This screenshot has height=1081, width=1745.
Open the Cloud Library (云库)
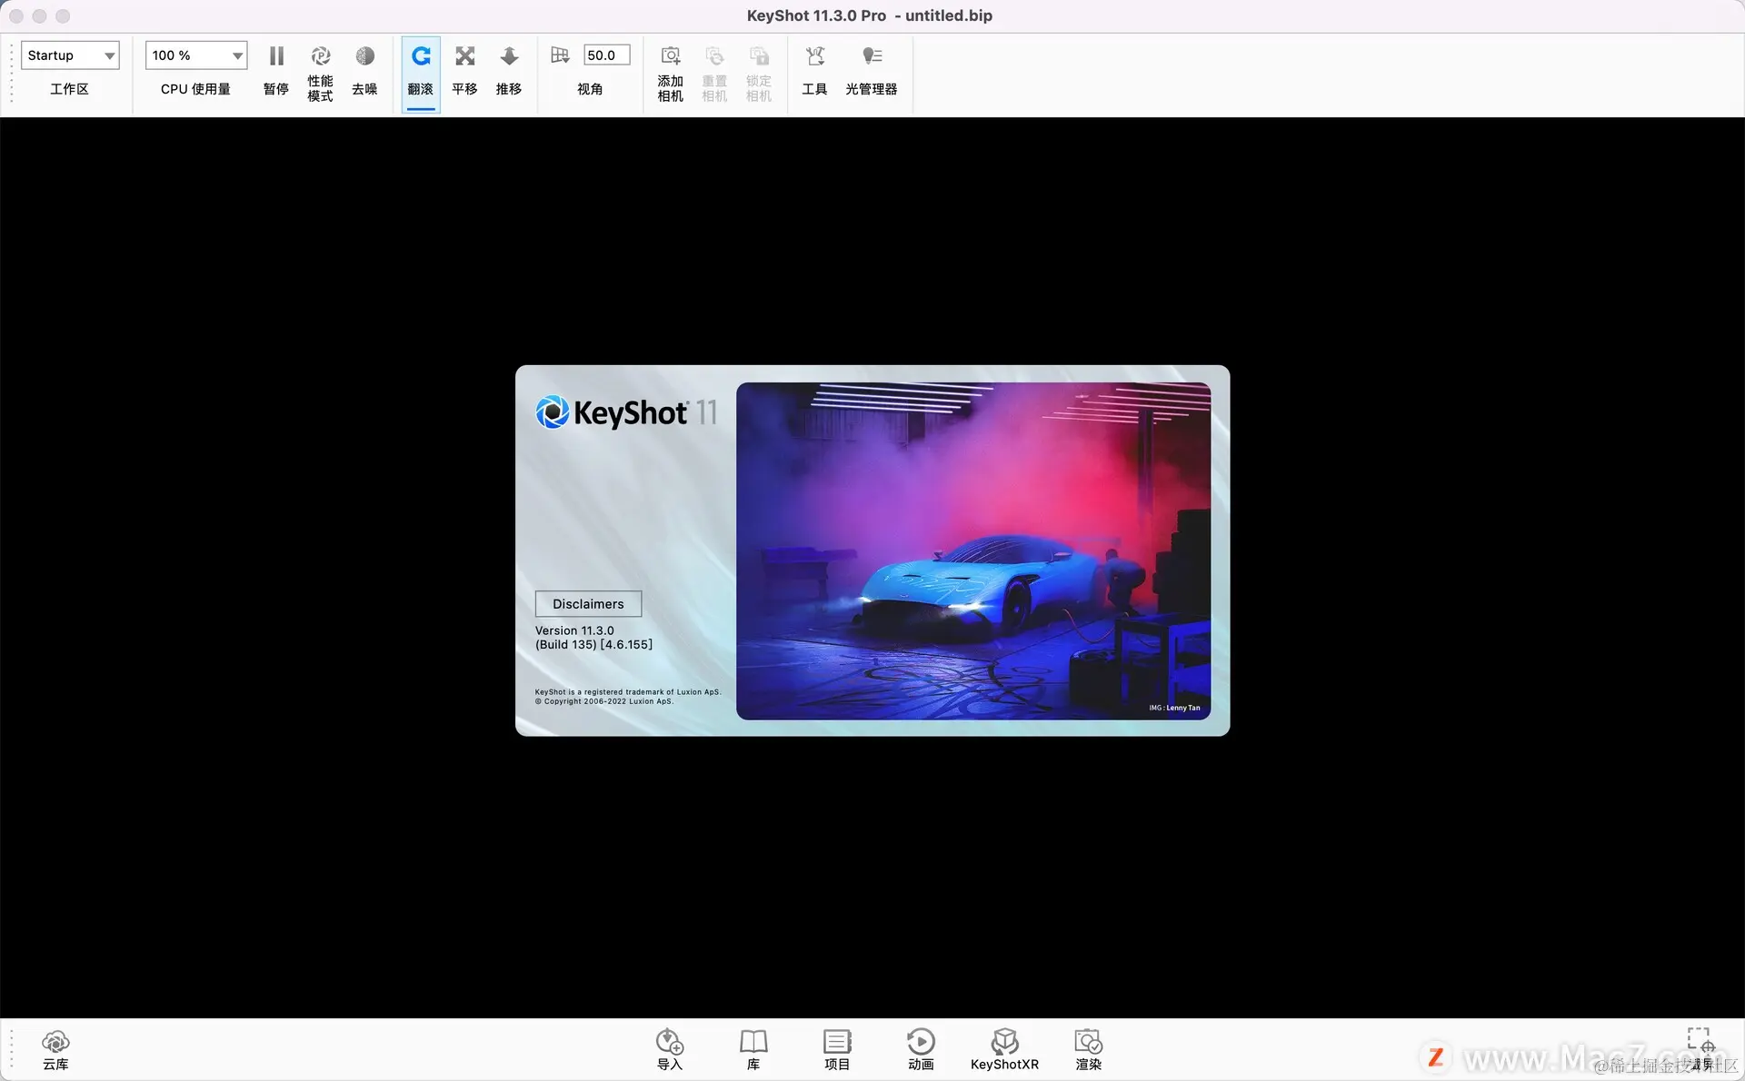(55, 1041)
